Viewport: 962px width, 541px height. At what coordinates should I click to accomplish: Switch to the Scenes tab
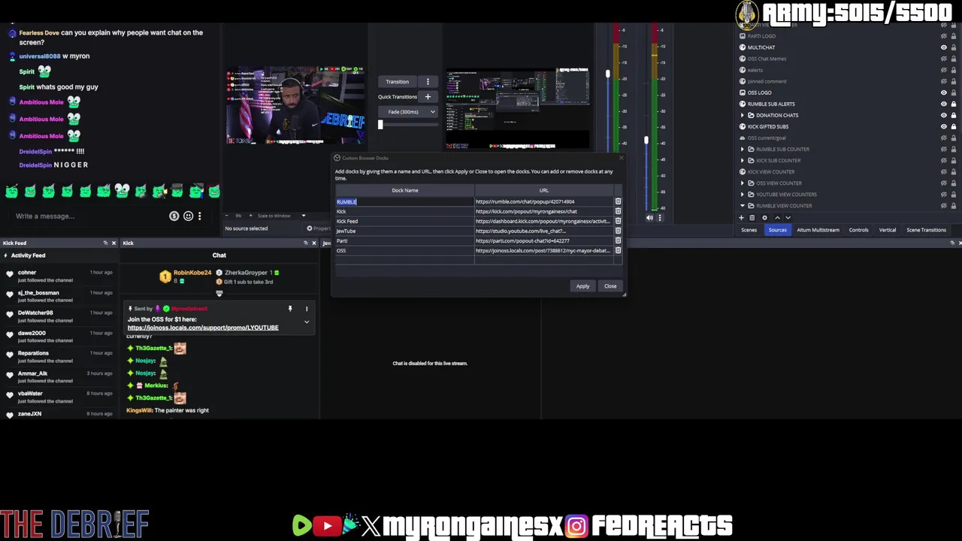(749, 230)
